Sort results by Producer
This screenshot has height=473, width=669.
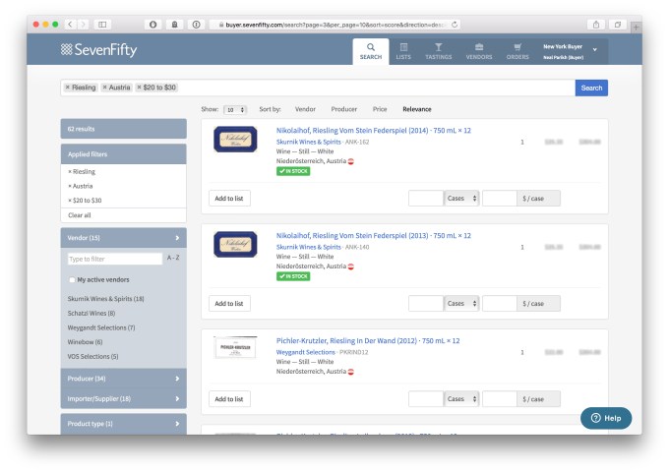(344, 109)
